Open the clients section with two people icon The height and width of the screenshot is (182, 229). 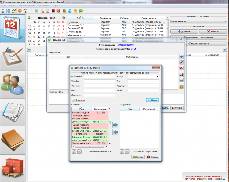13,84
